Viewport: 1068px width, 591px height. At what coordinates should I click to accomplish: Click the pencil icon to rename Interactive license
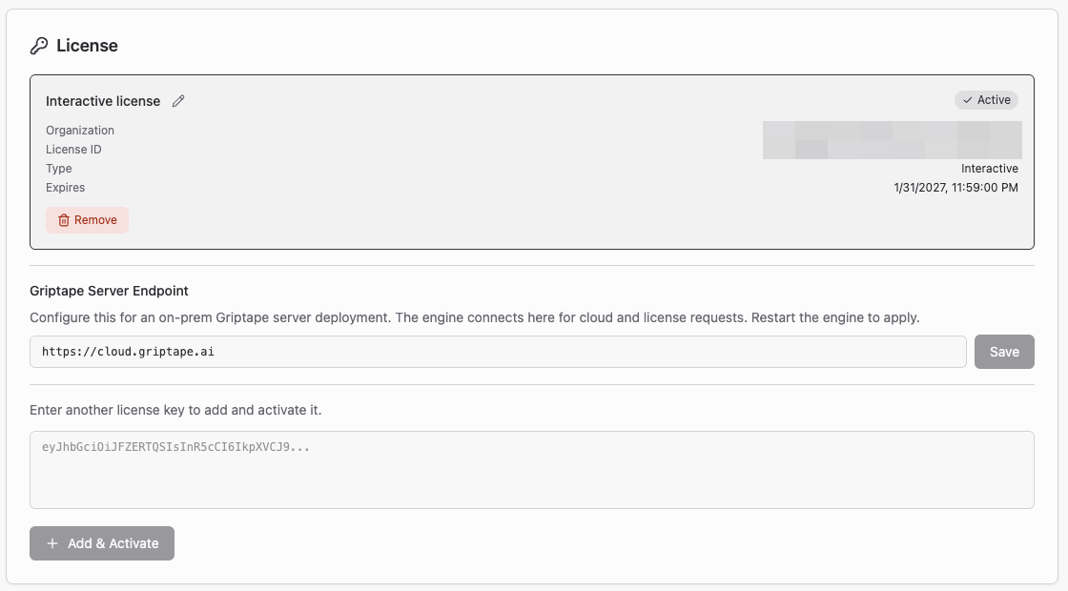[178, 101]
